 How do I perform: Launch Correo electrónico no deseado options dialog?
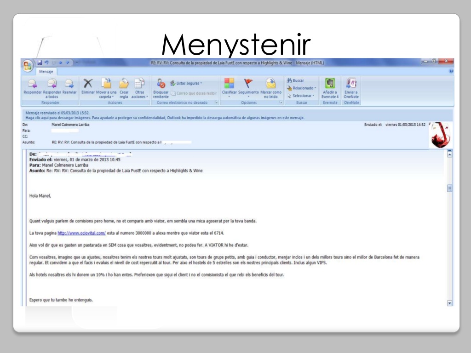tap(216, 102)
